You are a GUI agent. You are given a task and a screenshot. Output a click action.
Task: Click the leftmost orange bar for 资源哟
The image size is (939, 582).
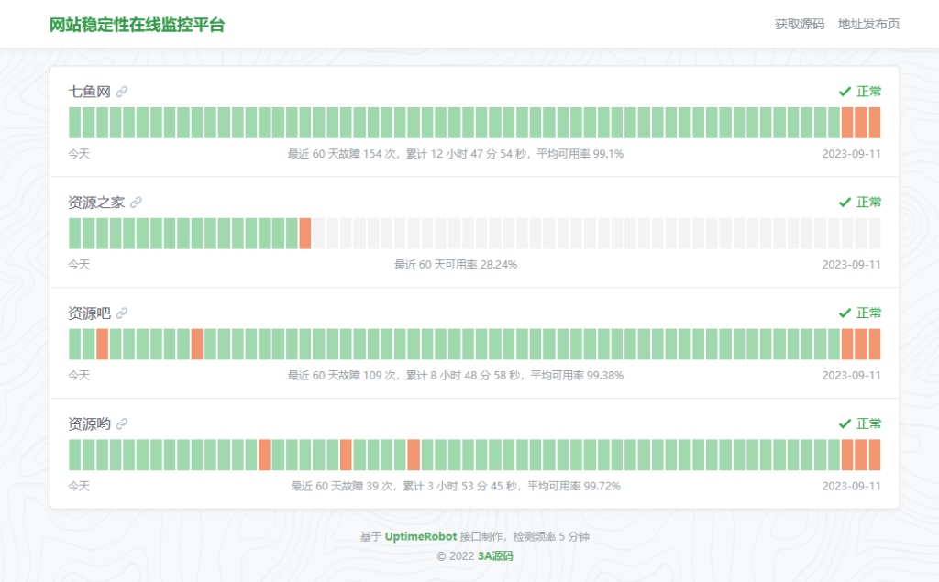[264, 456]
